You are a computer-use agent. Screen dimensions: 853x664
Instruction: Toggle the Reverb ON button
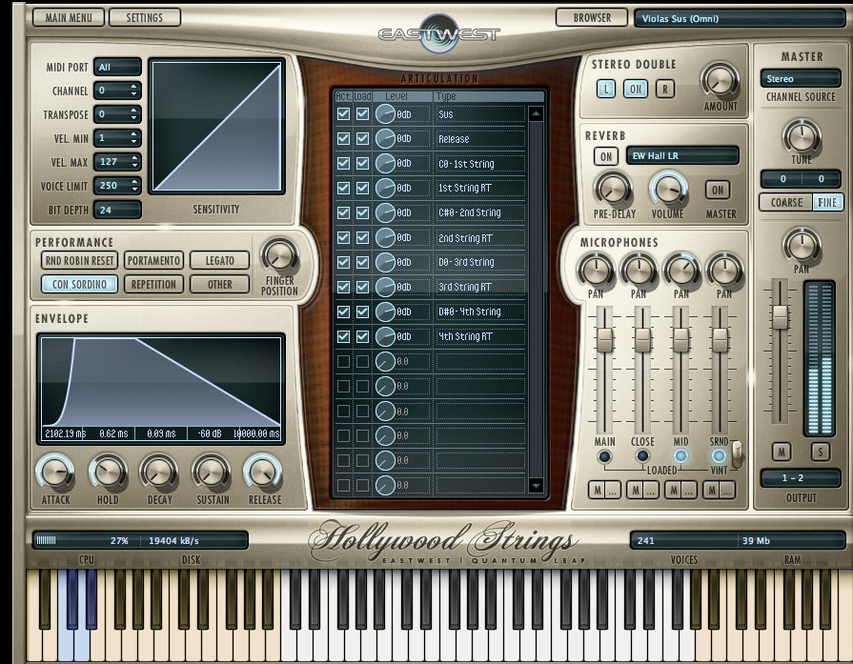(605, 156)
